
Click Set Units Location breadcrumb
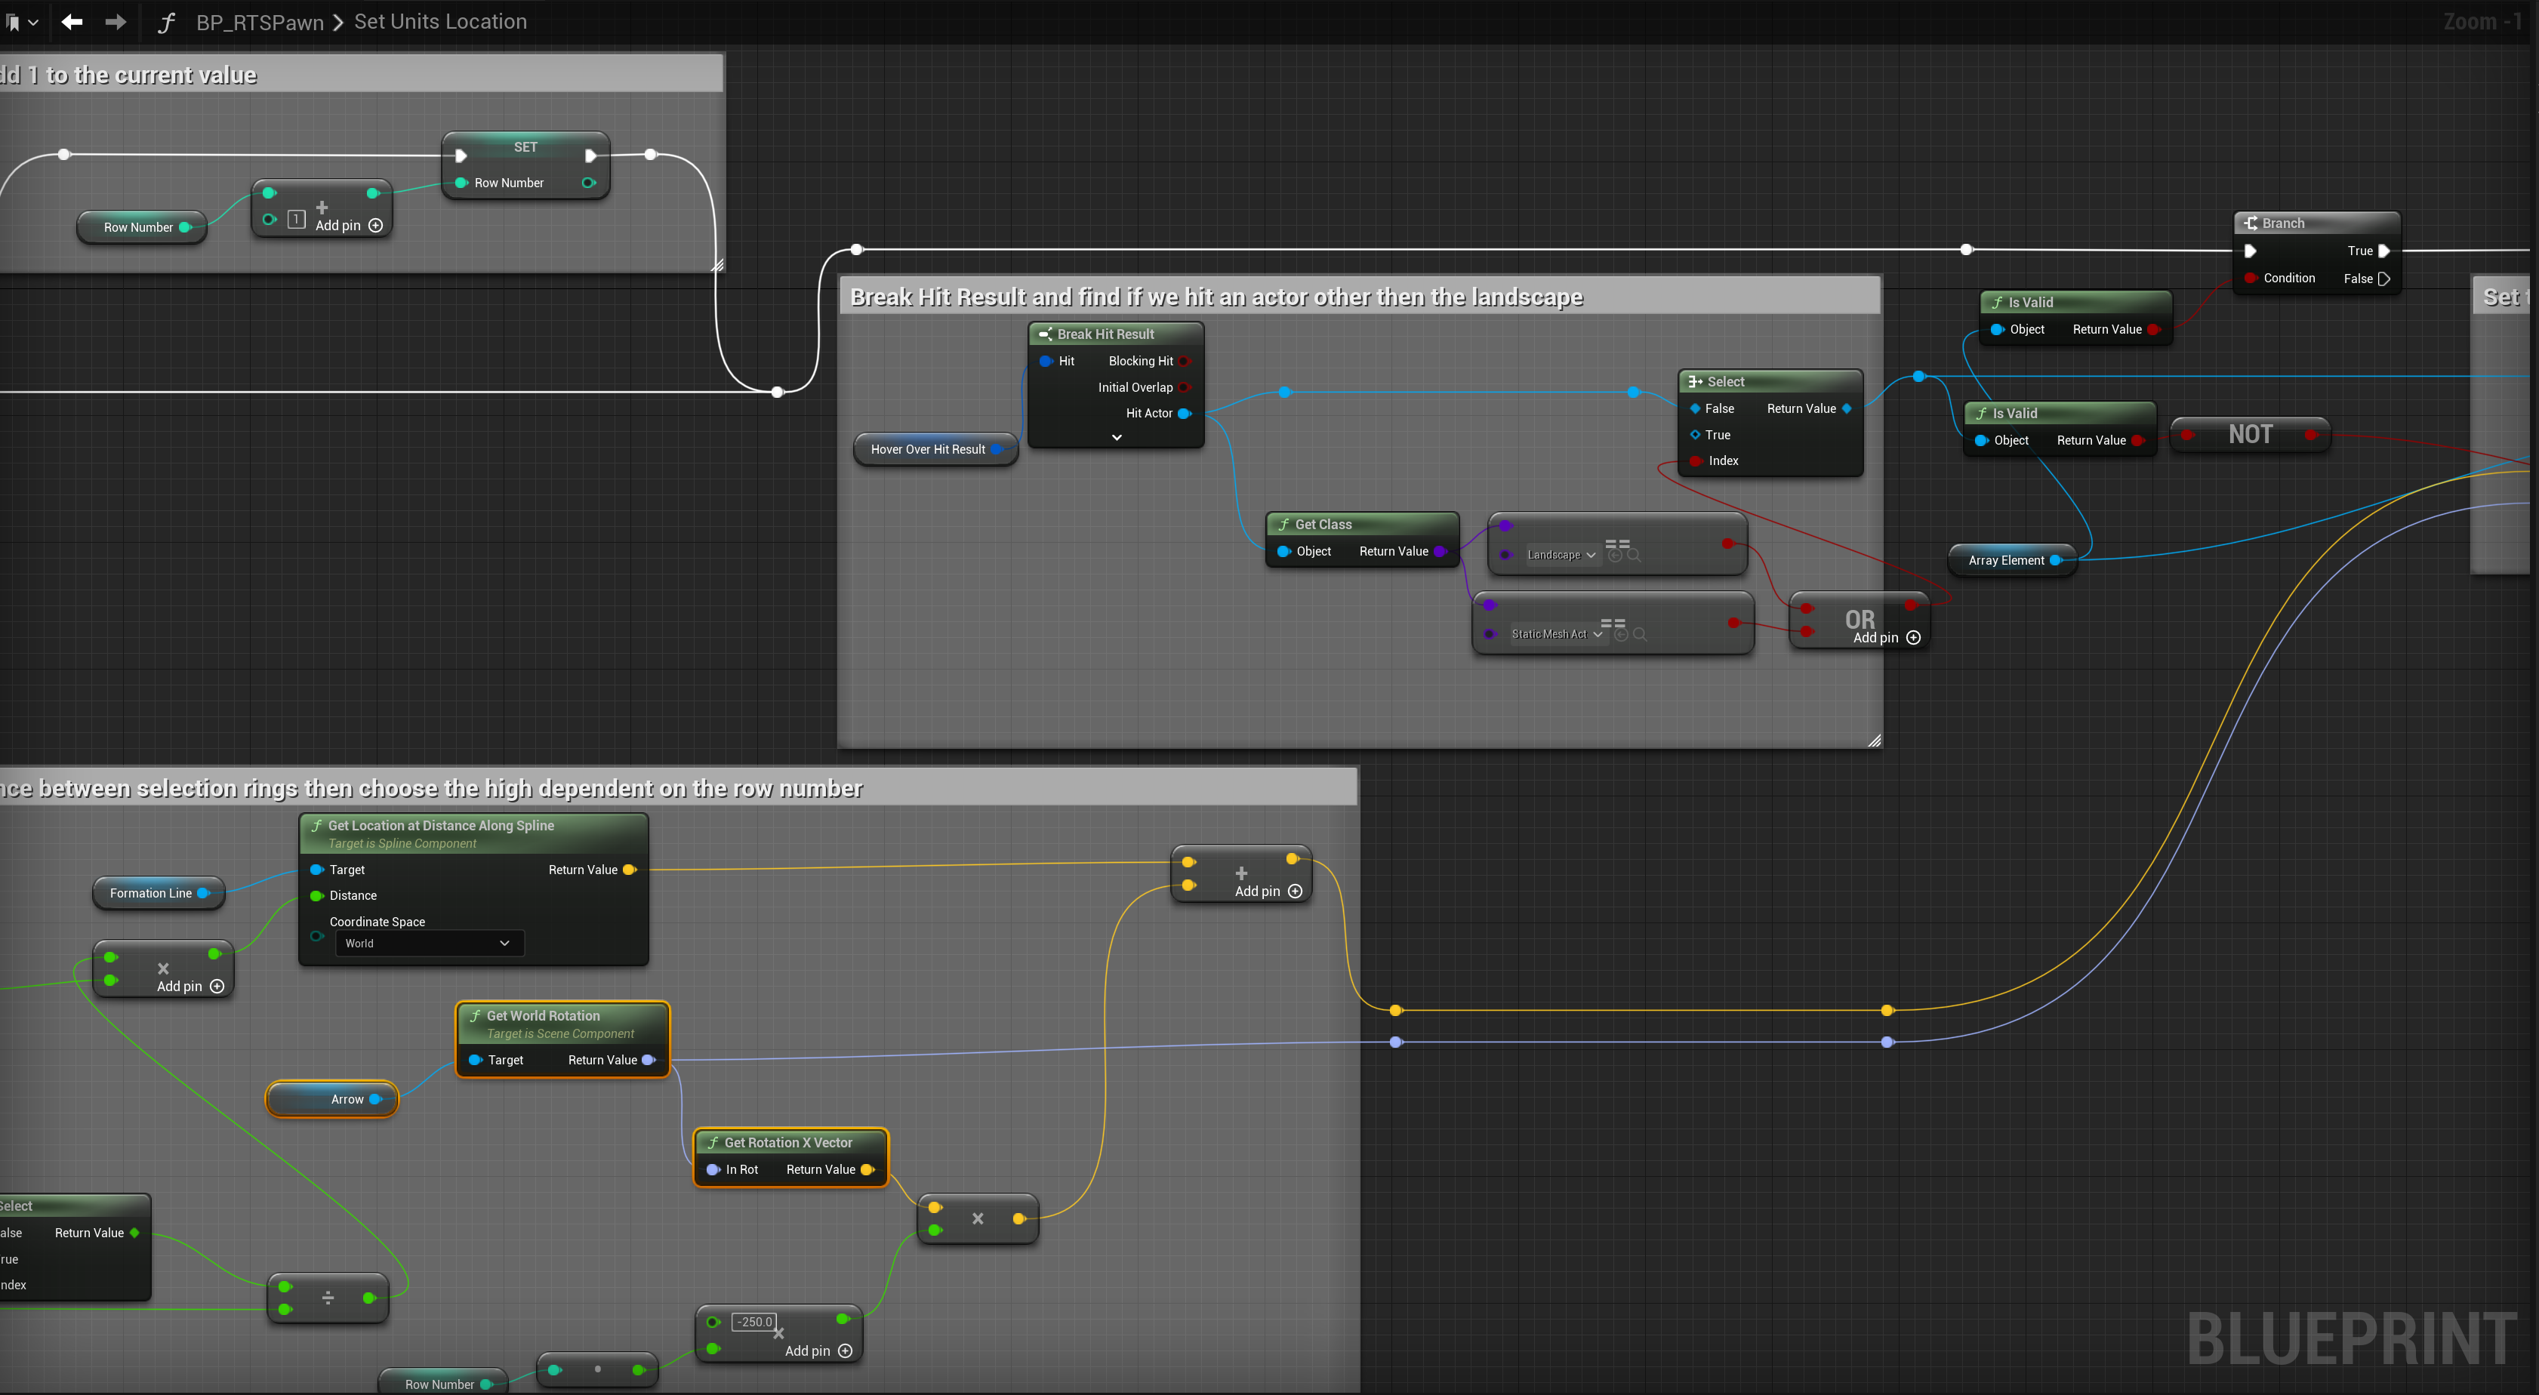(x=439, y=22)
